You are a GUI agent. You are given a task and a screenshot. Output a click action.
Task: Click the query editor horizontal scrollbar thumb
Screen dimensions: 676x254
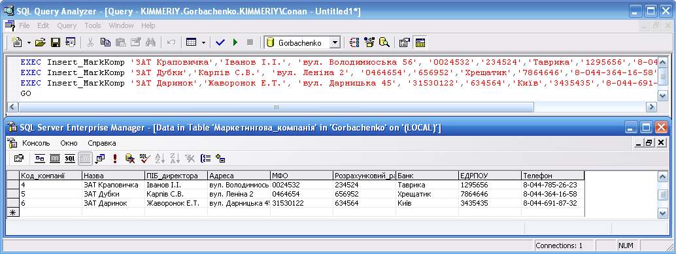coord(276,107)
